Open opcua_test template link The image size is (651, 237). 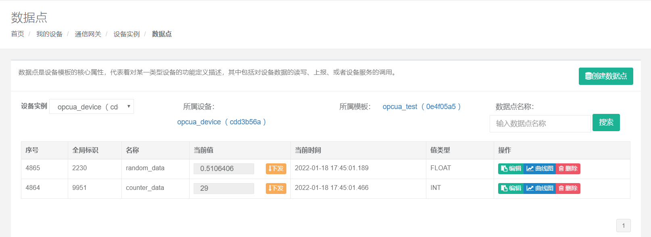421,107
